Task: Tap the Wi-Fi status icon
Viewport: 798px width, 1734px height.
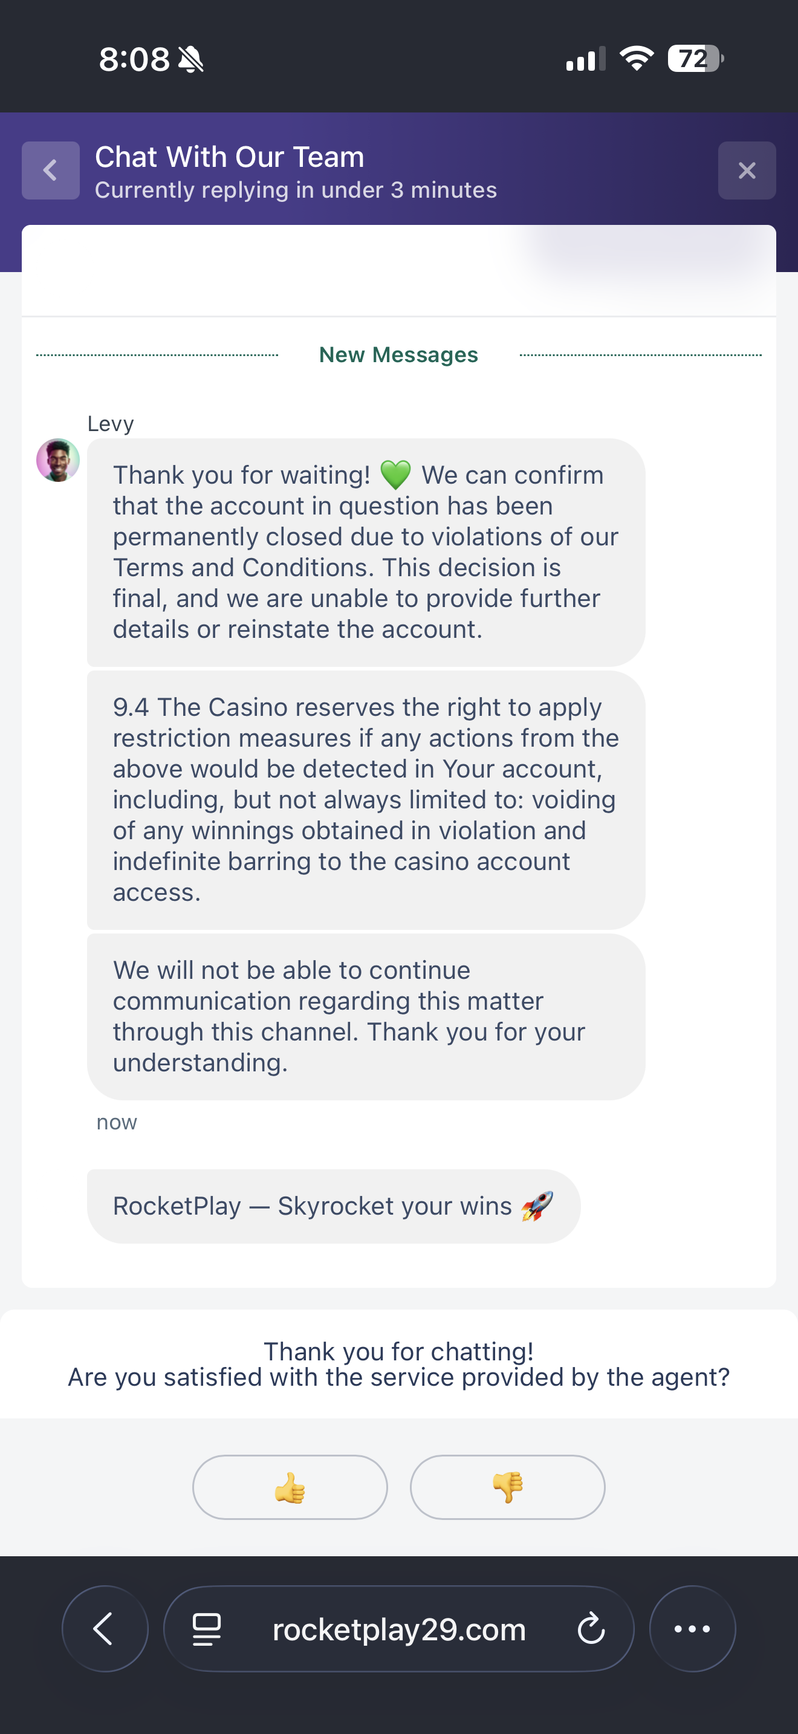Action: [637, 59]
